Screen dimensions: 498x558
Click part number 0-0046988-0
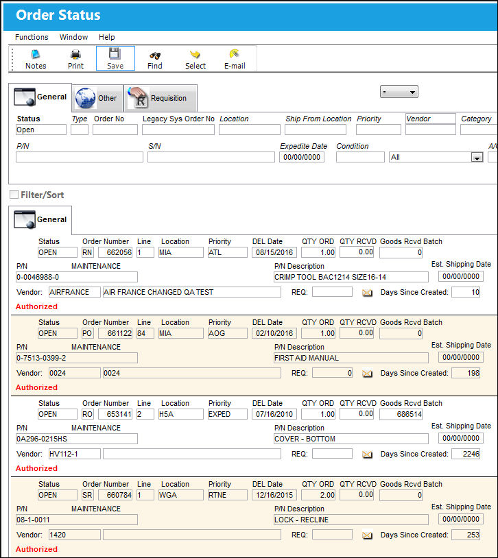77,277
